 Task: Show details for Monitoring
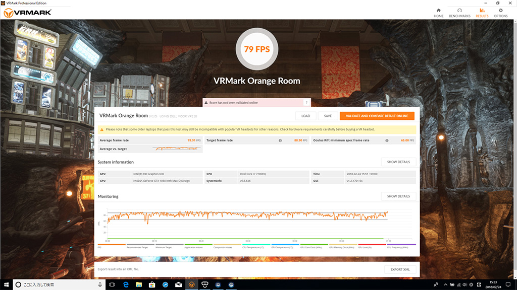tap(398, 196)
